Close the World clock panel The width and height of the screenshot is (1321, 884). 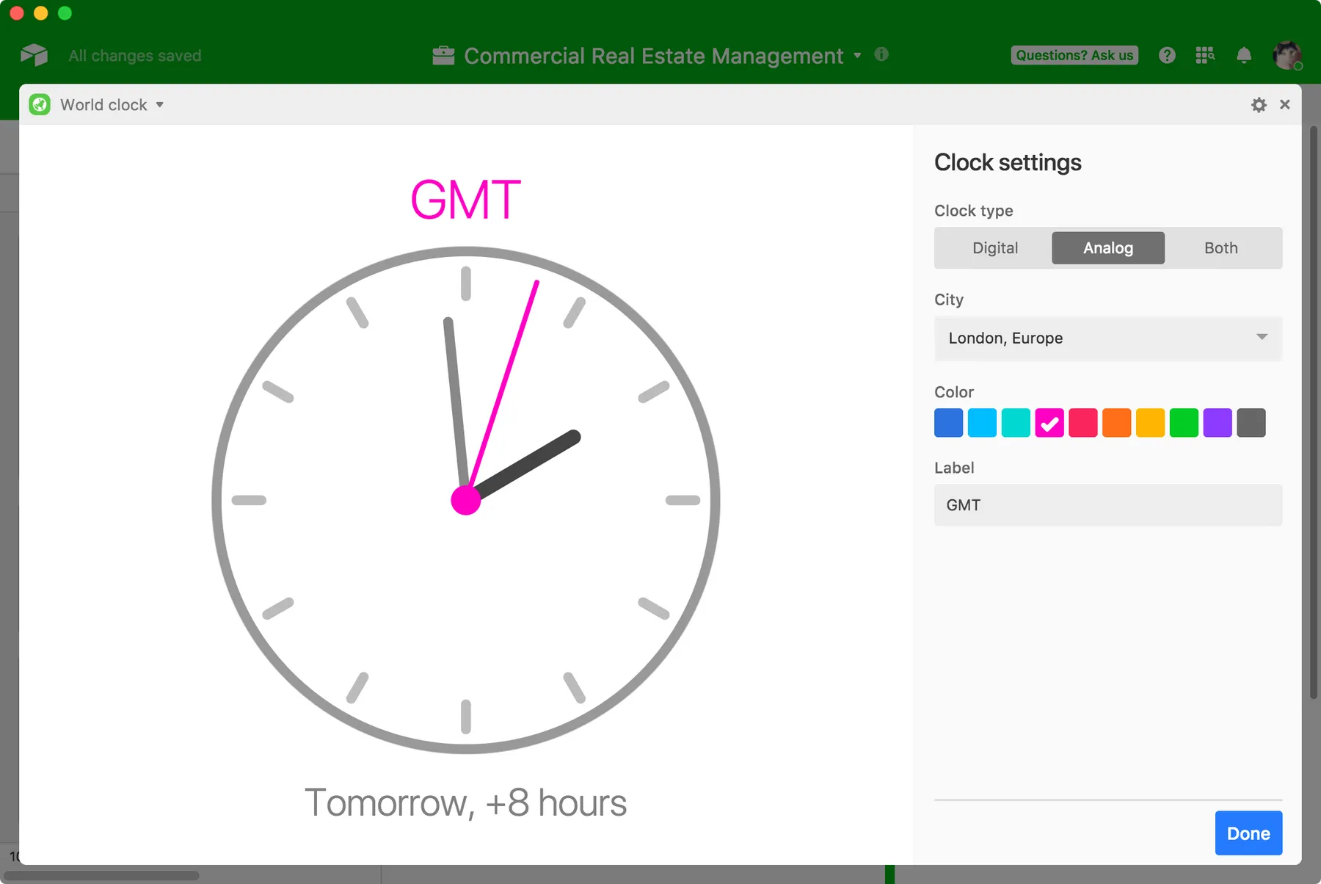pyautogui.click(x=1285, y=105)
